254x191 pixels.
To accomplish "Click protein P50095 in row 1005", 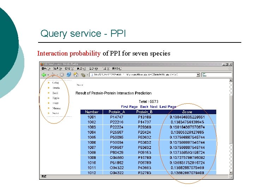I will tap(117, 137).
